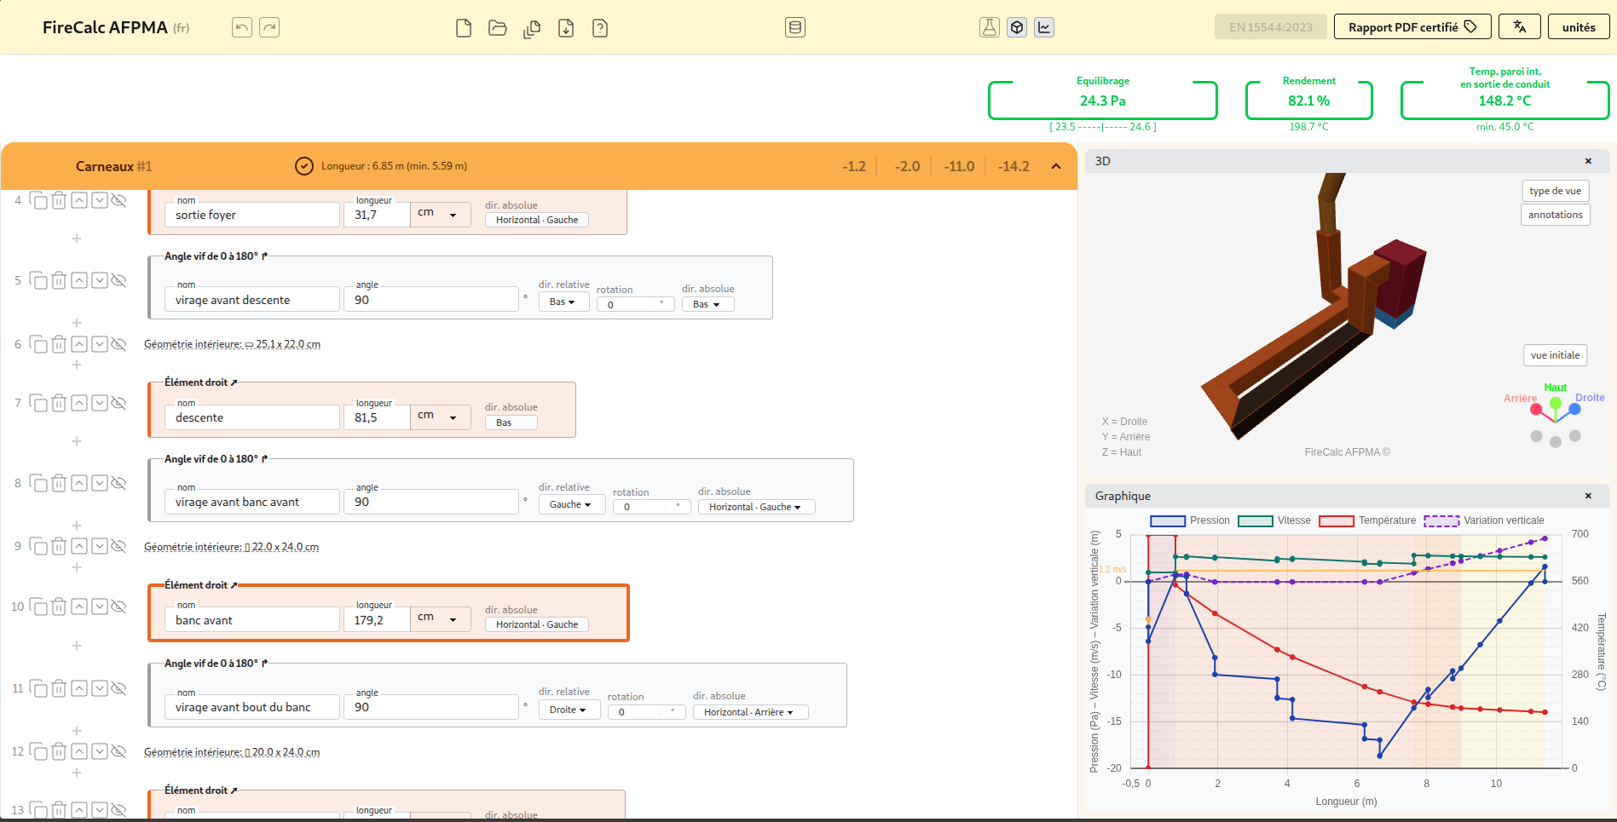The width and height of the screenshot is (1617, 822).
Task: Delete row 9 geometry 22.0 x 24.0
Action: coord(59,546)
